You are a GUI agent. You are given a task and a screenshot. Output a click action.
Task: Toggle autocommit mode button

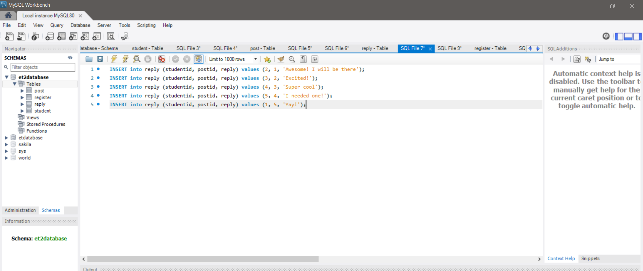(x=198, y=59)
